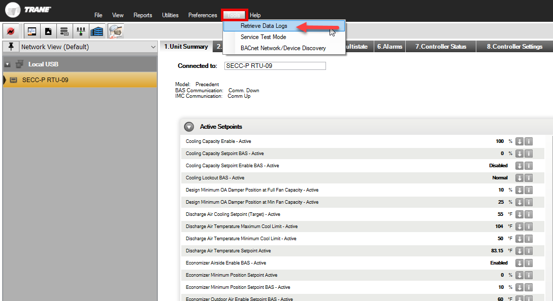Open the Utilities menu

[x=170, y=15]
